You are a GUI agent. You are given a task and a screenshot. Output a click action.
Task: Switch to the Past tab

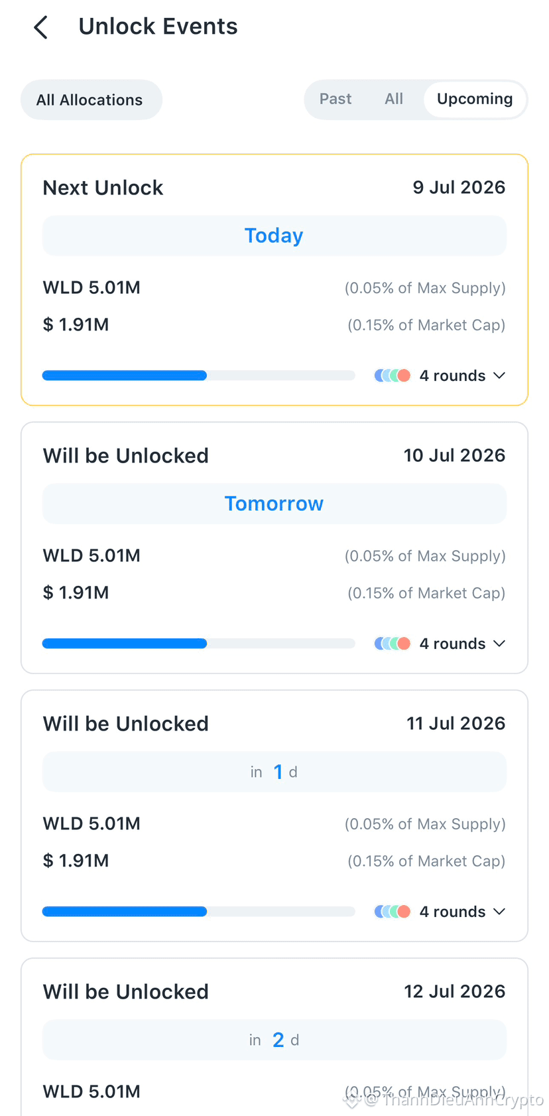[x=335, y=99]
